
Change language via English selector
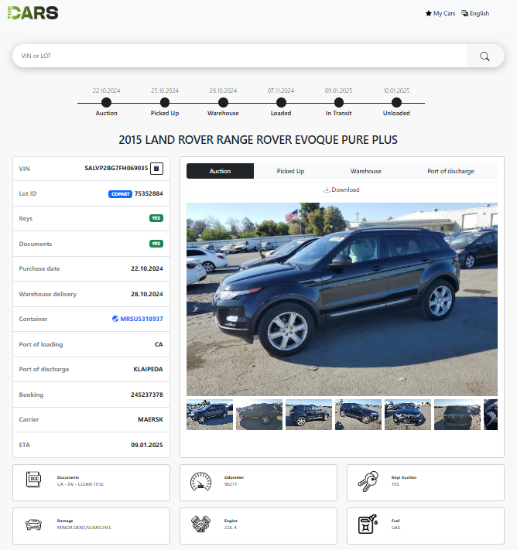[475, 13]
